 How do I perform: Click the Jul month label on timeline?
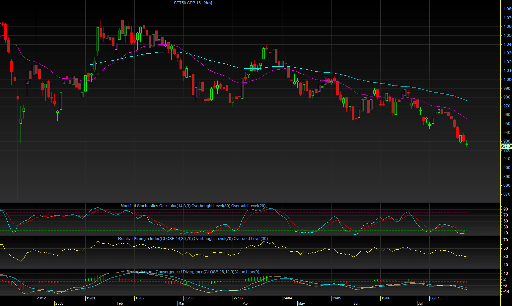tap(420, 303)
